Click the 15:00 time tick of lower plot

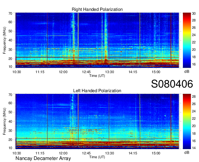pyautogui.click(x=156, y=153)
